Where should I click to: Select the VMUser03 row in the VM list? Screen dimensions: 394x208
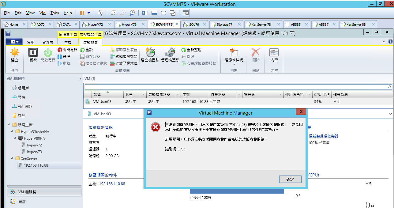point(238,101)
